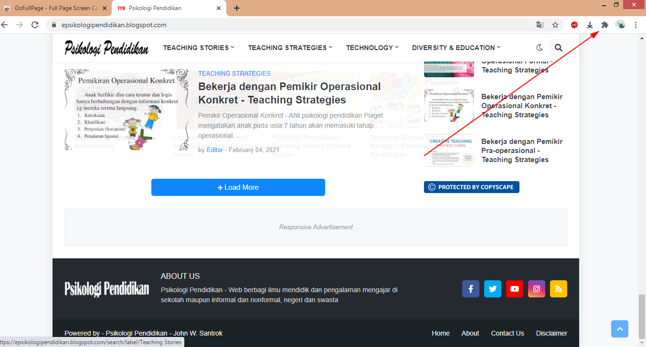This screenshot has height=347, width=646.
Task: Click the Protected by Copyscape badge
Action: tap(471, 187)
